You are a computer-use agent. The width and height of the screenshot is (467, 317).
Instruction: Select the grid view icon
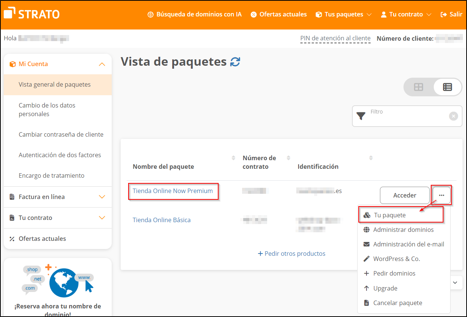[x=418, y=87]
